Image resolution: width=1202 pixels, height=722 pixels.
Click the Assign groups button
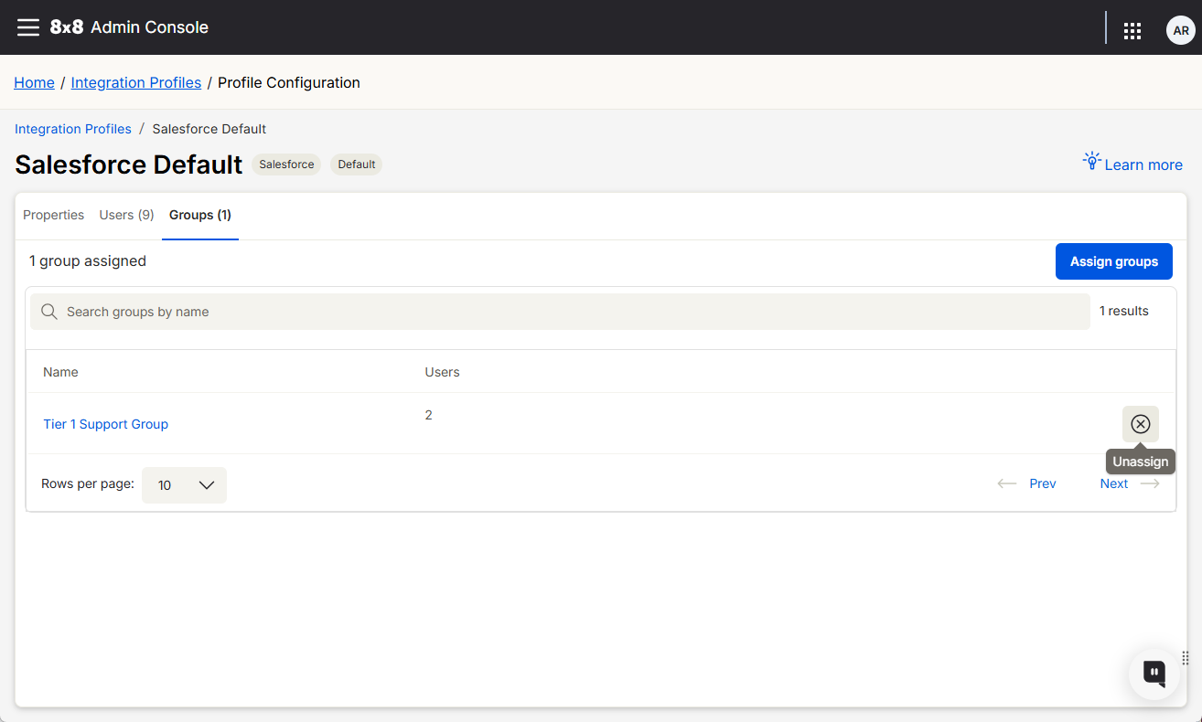[x=1114, y=261]
